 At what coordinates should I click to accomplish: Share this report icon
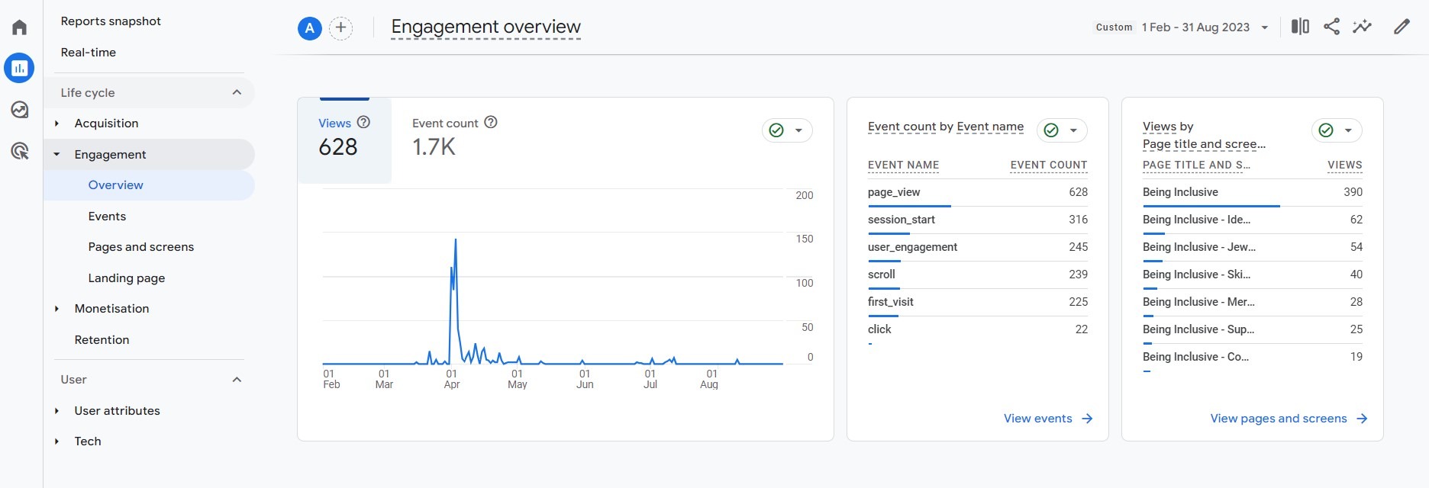(x=1331, y=27)
